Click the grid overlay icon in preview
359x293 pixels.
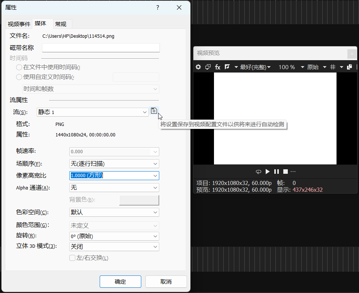pos(332,67)
